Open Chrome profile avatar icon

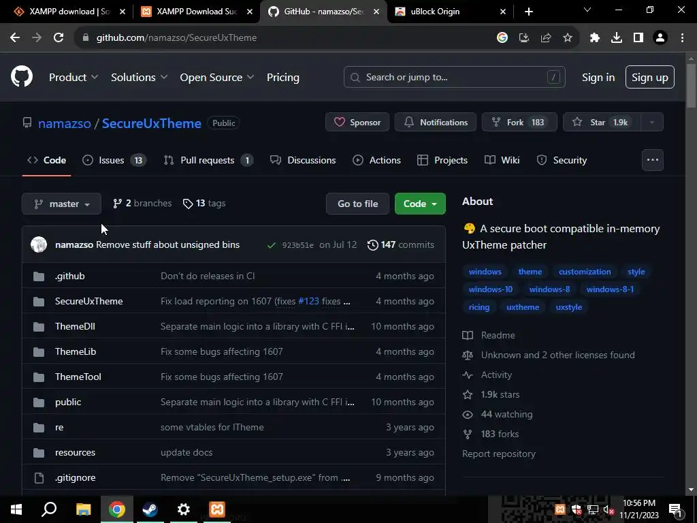(x=660, y=38)
